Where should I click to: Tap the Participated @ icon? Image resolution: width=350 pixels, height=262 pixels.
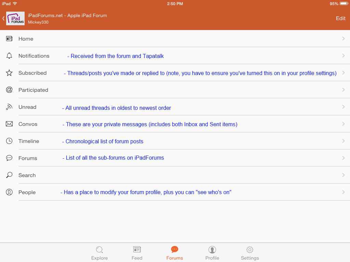[x=9, y=90]
